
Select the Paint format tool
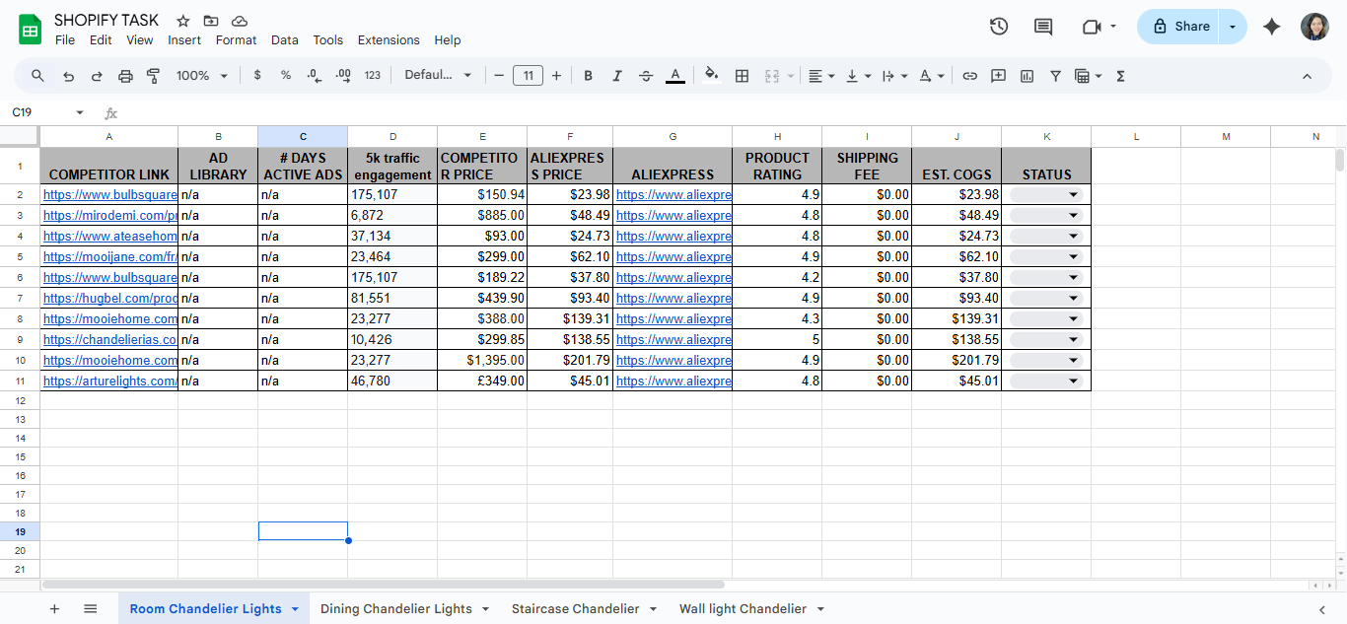pyautogui.click(x=154, y=76)
